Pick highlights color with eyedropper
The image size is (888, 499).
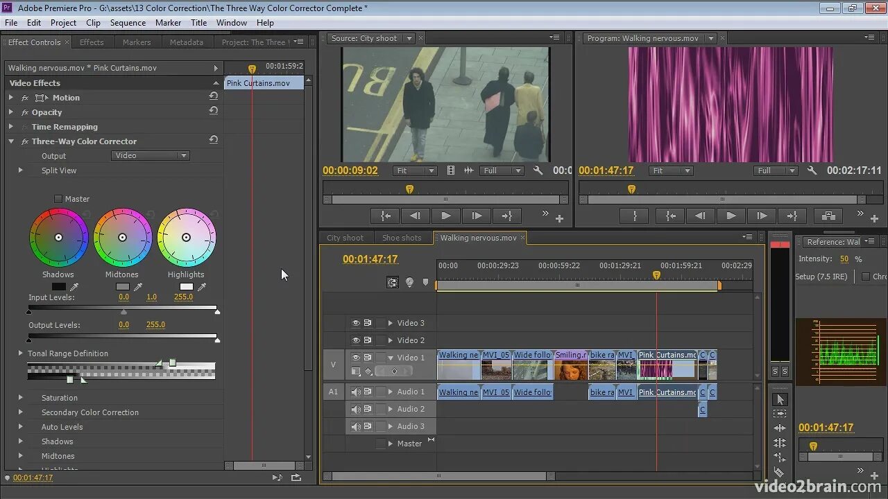pos(202,287)
